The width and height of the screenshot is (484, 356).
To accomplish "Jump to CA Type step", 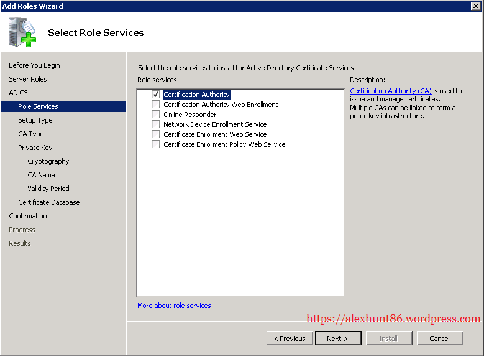I will (31, 134).
